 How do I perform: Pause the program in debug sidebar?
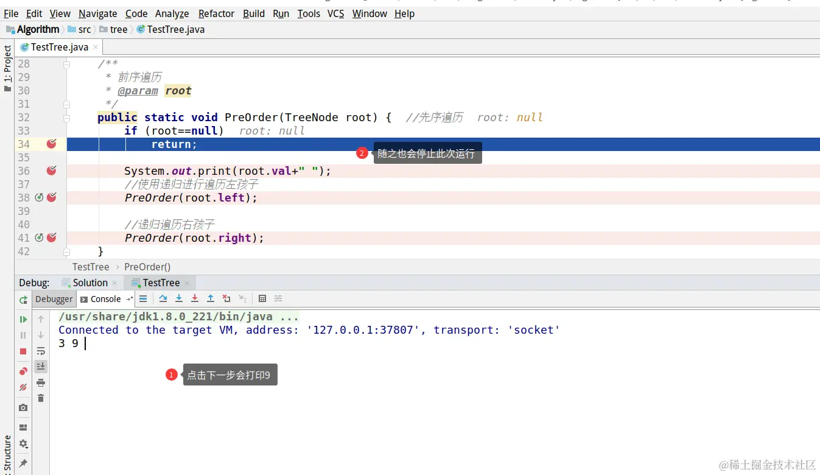click(23, 335)
